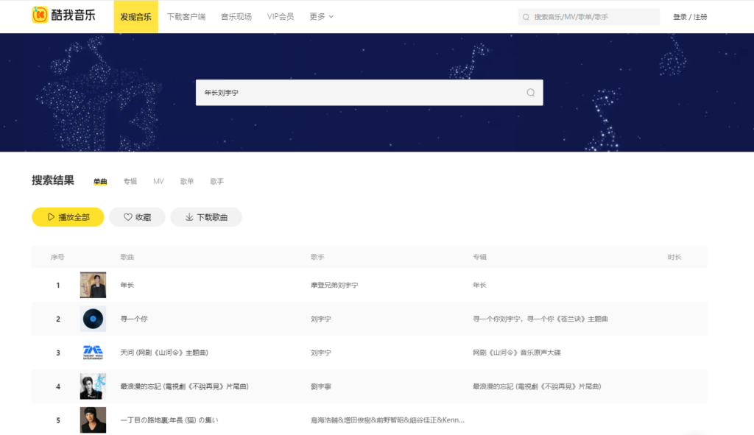Open album cover thumbnail for song 年长
754x435 pixels.
[x=93, y=285]
